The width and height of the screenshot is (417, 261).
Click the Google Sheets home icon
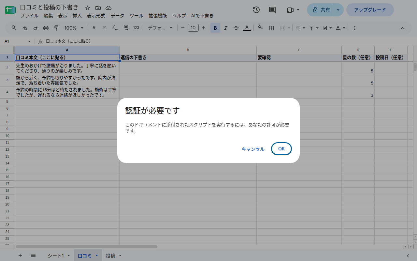10,10
